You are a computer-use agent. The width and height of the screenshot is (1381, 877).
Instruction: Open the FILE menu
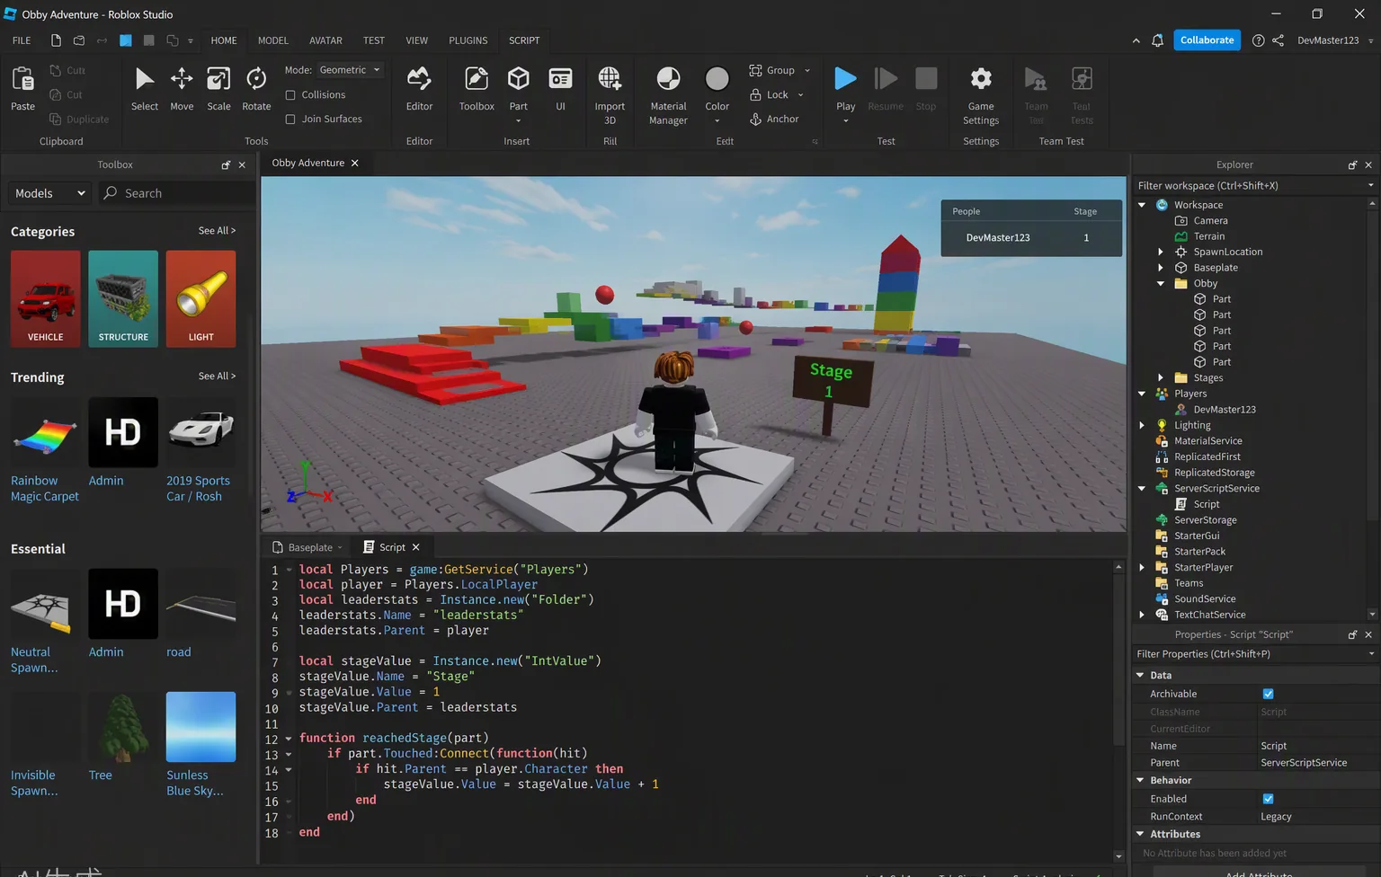tap(22, 40)
